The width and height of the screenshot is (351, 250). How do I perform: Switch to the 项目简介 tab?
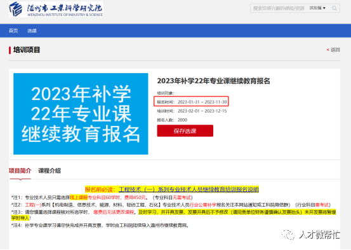click(20, 170)
